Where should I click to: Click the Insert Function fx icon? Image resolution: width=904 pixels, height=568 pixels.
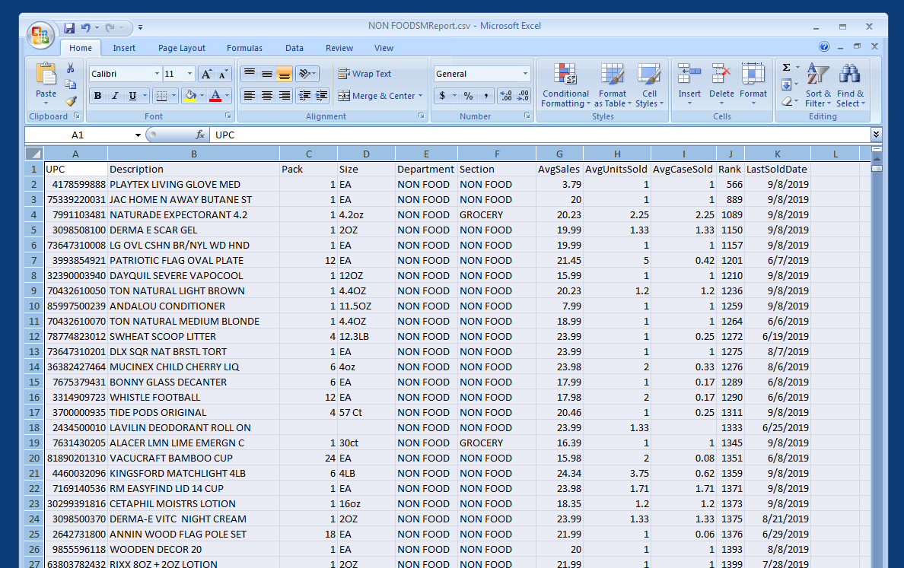(x=200, y=135)
